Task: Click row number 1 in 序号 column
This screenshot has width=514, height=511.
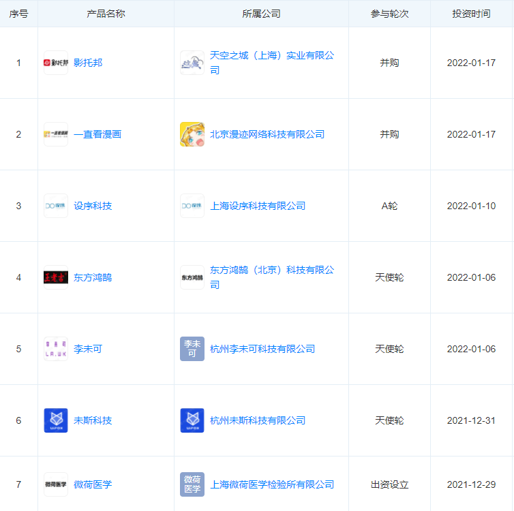Action: pyautogui.click(x=18, y=63)
